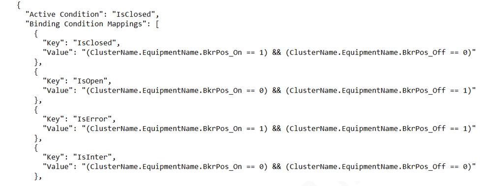
Task: Click the closing brace after the IsInter mapping
Action: coord(37,177)
